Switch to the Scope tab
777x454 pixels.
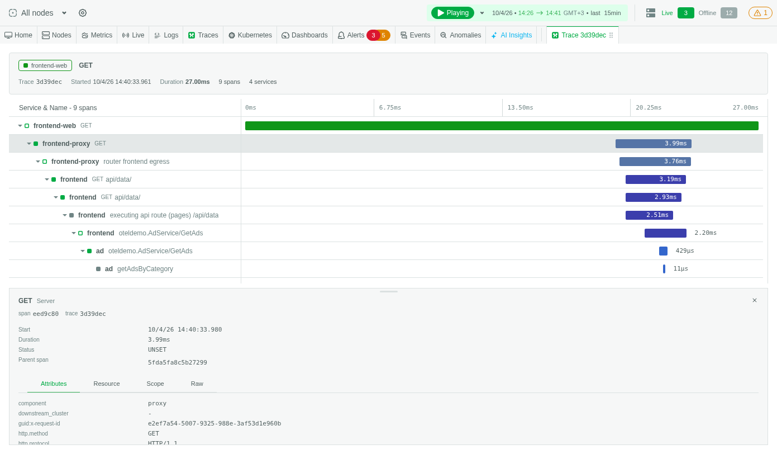[155, 384]
